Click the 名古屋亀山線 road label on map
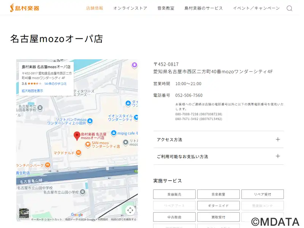Image resolution: width=304 pixels, height=228 pixels. point(31,181)
